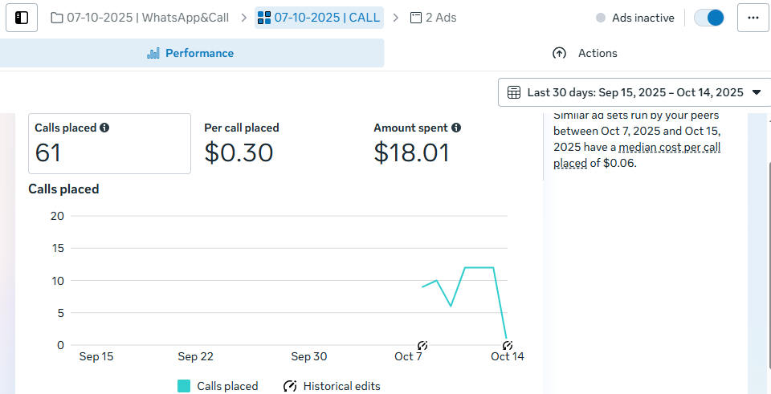The height and width of the screenshot is (394, 771).
Task: Click the Calls placed info icon
Action: (104, 128)
